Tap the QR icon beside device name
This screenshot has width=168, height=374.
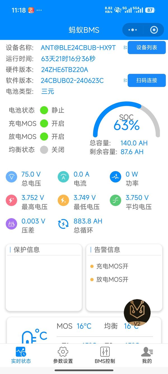click(x=125, y=47)
